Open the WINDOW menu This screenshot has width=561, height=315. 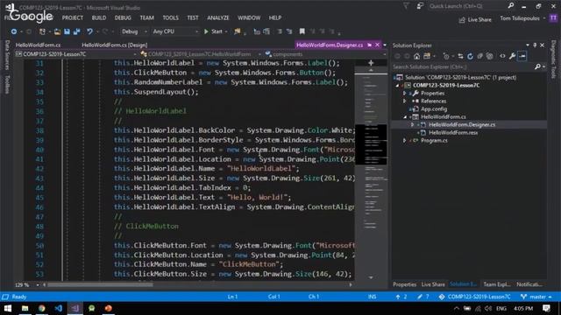(249, 17)
